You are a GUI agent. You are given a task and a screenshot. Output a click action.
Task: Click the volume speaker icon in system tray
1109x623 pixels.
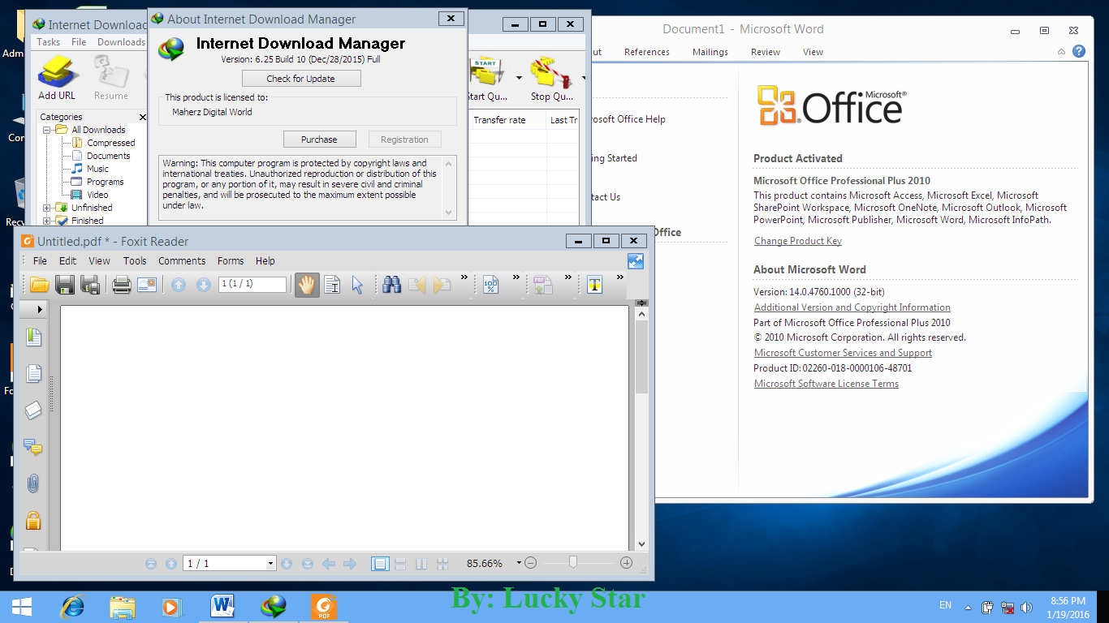(x=1026, y=607)
